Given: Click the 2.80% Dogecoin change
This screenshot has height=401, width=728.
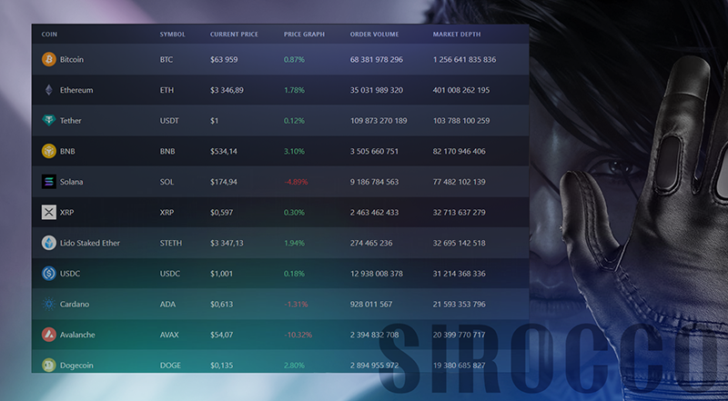Looking at the screenshot, I should [x=294, y=366].
